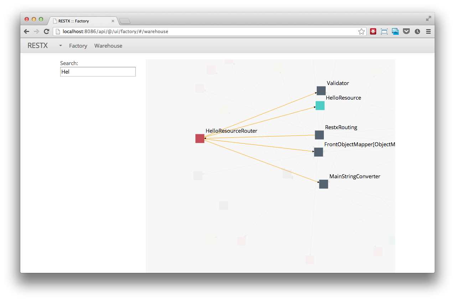Select the RestxRouting node square
The height and width of the screenshot is (301, 455).
point(319,135)
